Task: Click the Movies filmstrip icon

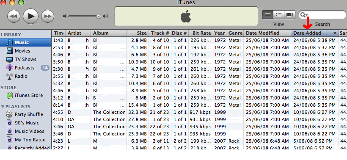Action: pos(9,51)
